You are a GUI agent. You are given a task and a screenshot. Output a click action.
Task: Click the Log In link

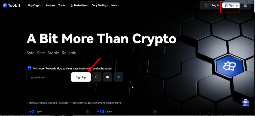click(x=215, y=5)
